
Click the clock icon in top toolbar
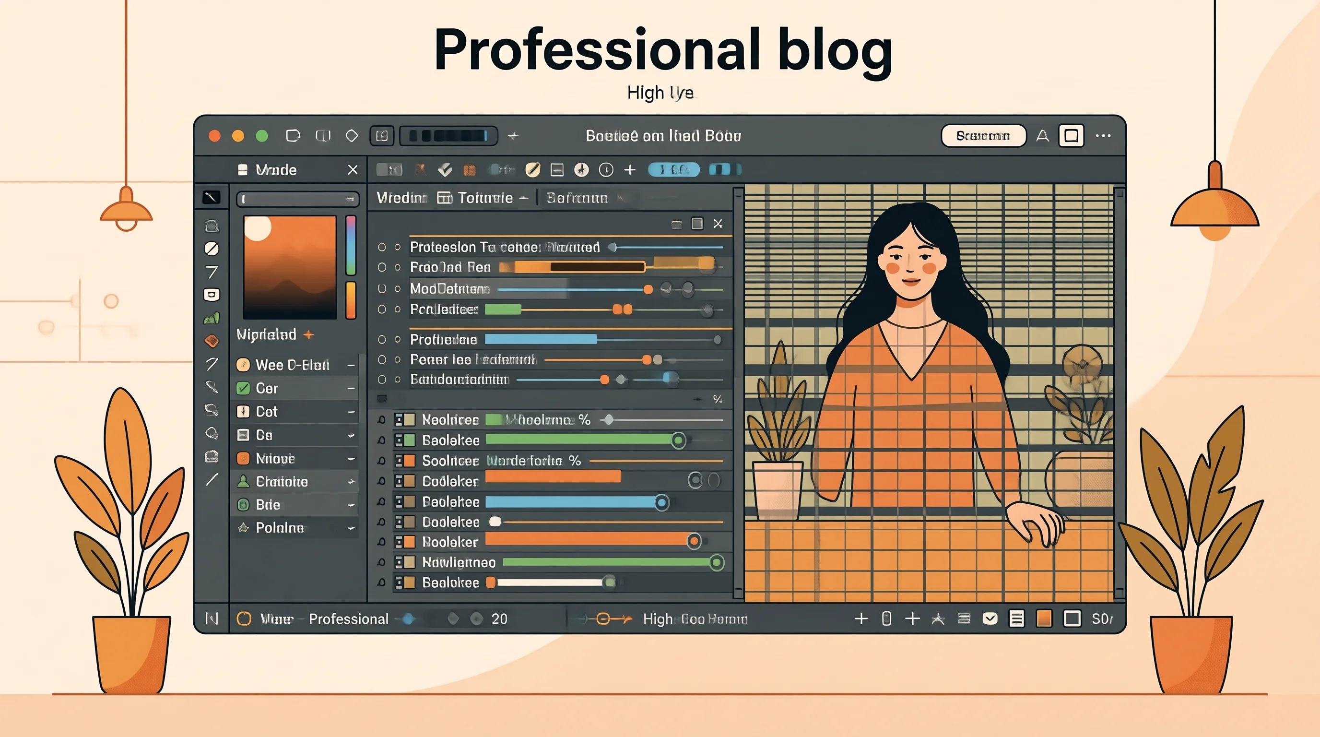click(606, 170)
